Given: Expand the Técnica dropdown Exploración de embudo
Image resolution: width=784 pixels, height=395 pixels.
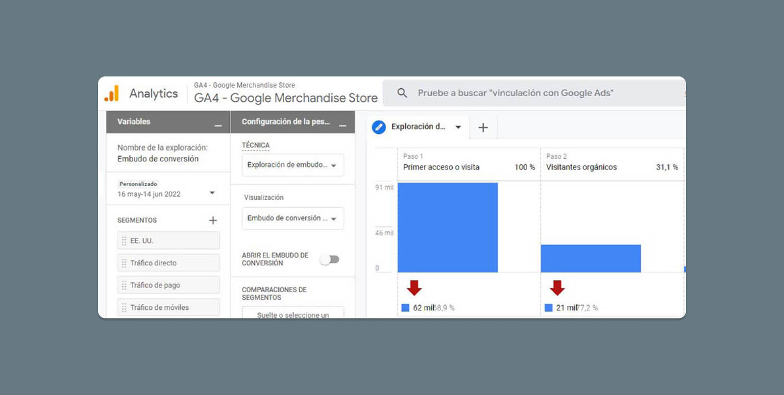Looking at the screenshot, I should point(293,165).
